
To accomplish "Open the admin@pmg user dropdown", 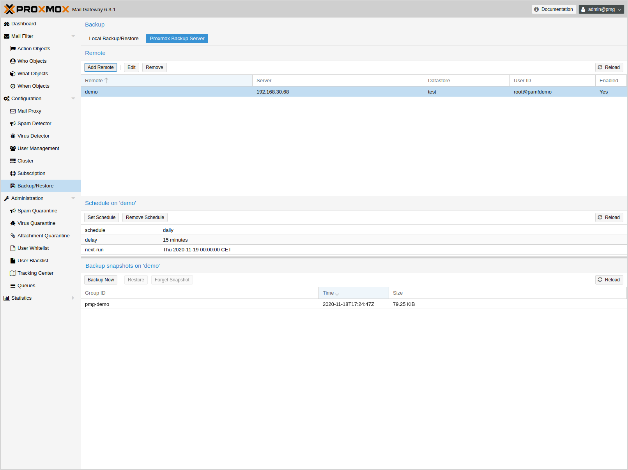I will click(601, 9).
